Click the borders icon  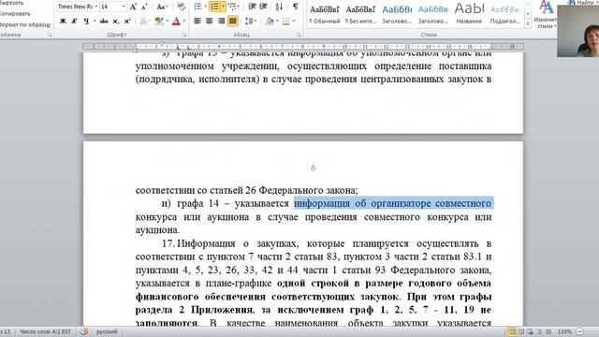[286, 22]
